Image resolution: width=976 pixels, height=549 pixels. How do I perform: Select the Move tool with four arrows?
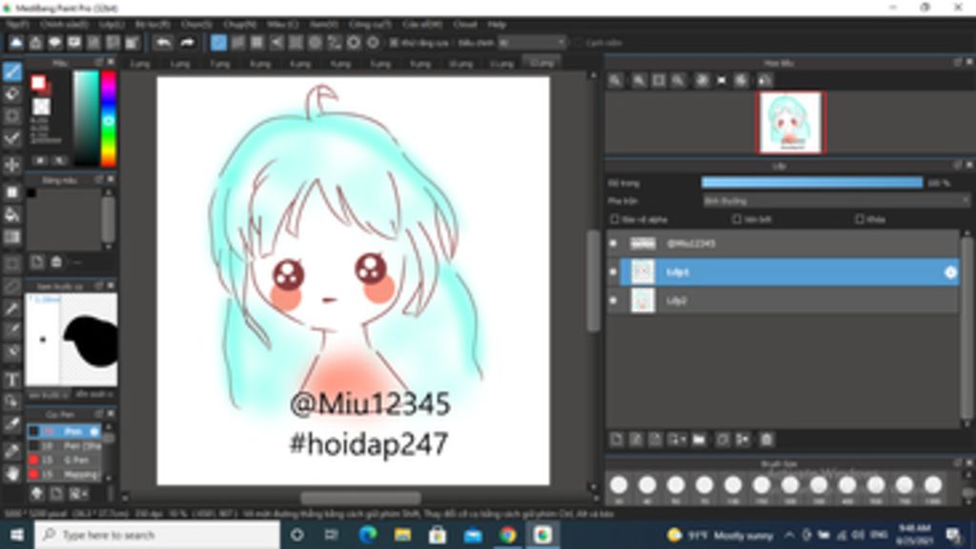(11, 165)
